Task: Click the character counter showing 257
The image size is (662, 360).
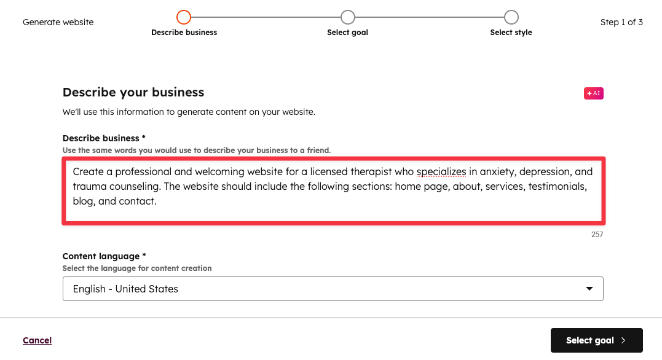Action: tap(597, 234)
